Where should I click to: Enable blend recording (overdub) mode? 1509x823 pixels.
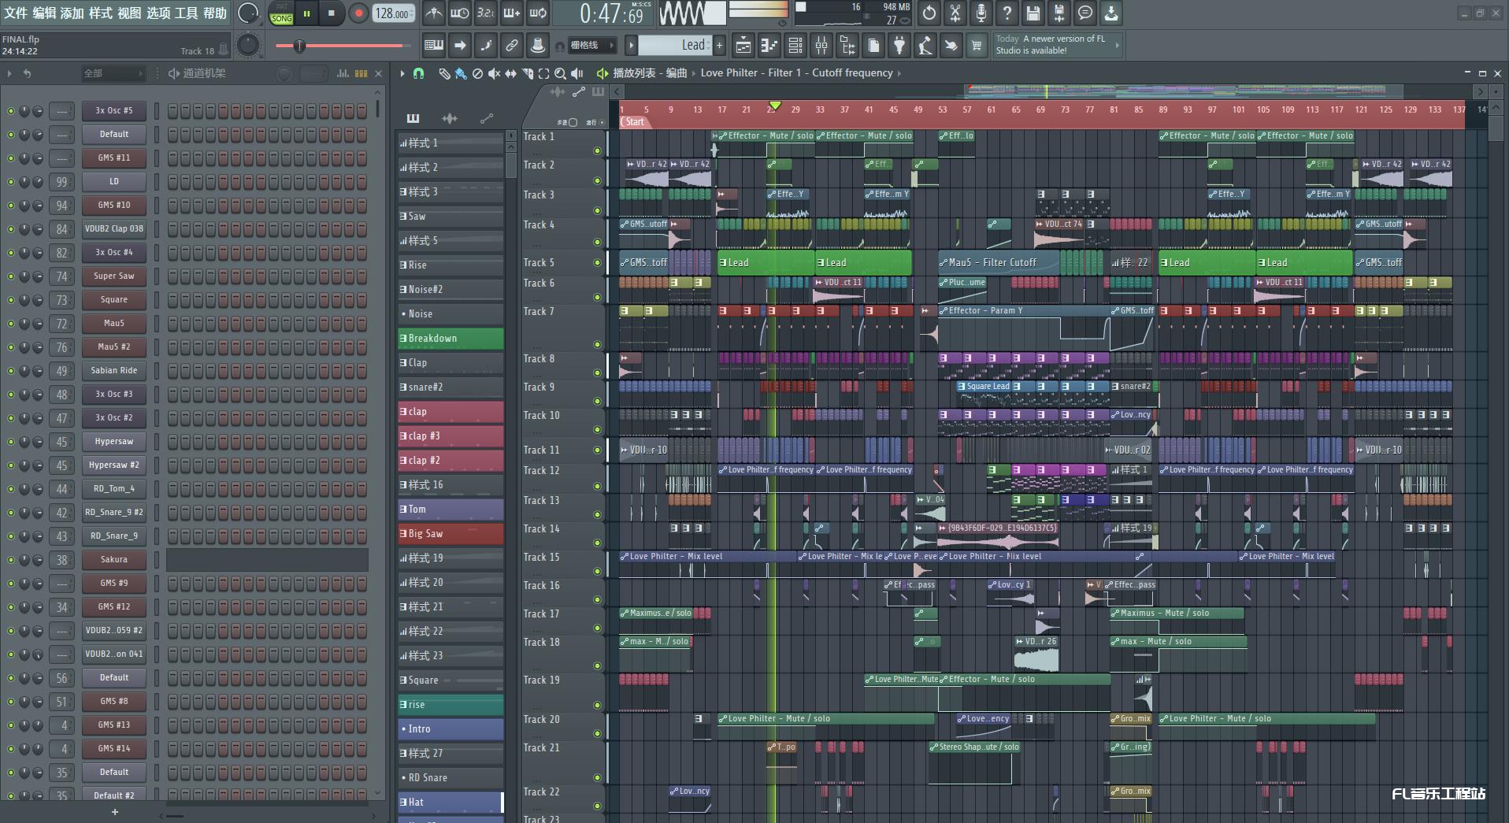click(x=512, y=13)
